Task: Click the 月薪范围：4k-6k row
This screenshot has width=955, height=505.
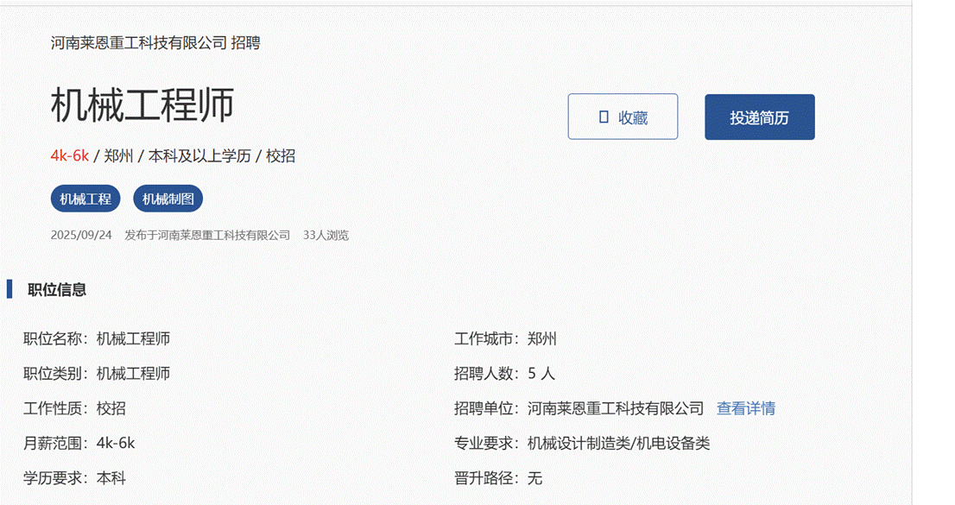Action: click(x=79, y=444)
